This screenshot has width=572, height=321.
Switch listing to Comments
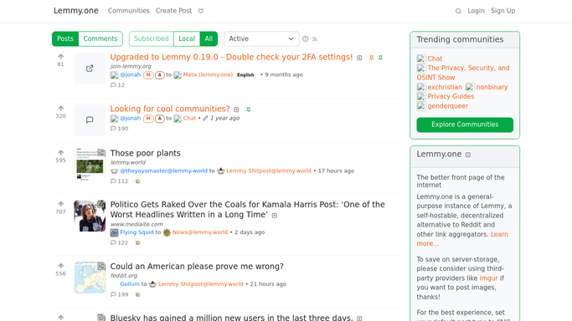click(100, 38)
